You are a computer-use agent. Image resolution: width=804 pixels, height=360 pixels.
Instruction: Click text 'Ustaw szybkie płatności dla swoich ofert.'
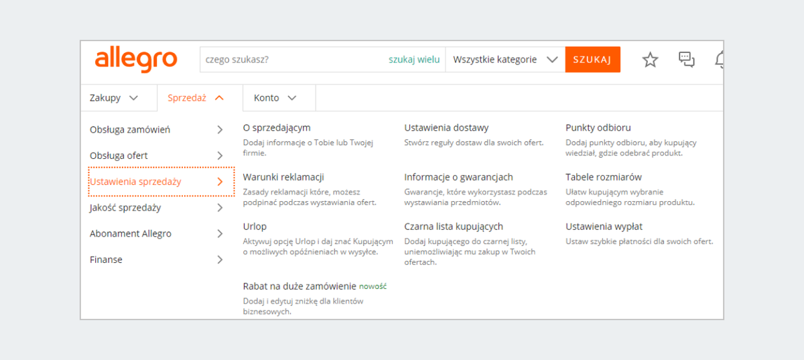(639, 241)
